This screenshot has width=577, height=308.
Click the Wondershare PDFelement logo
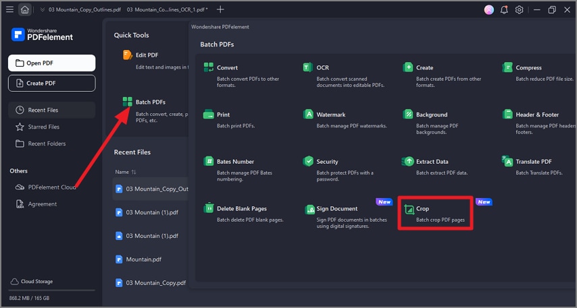point(42,34)
